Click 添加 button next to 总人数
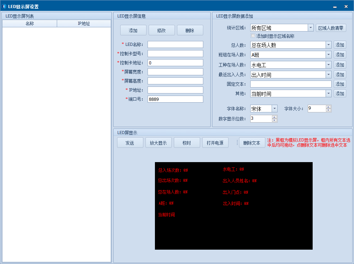Viewport: 354px width, 264px height. tap(340, 45)
